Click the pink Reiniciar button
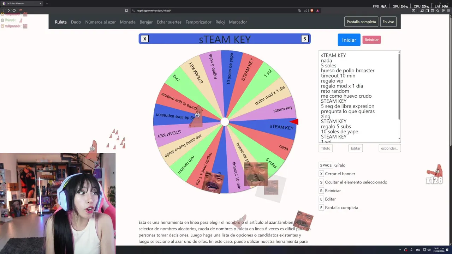This screenshot has width=452, height=254. point(371,40)
